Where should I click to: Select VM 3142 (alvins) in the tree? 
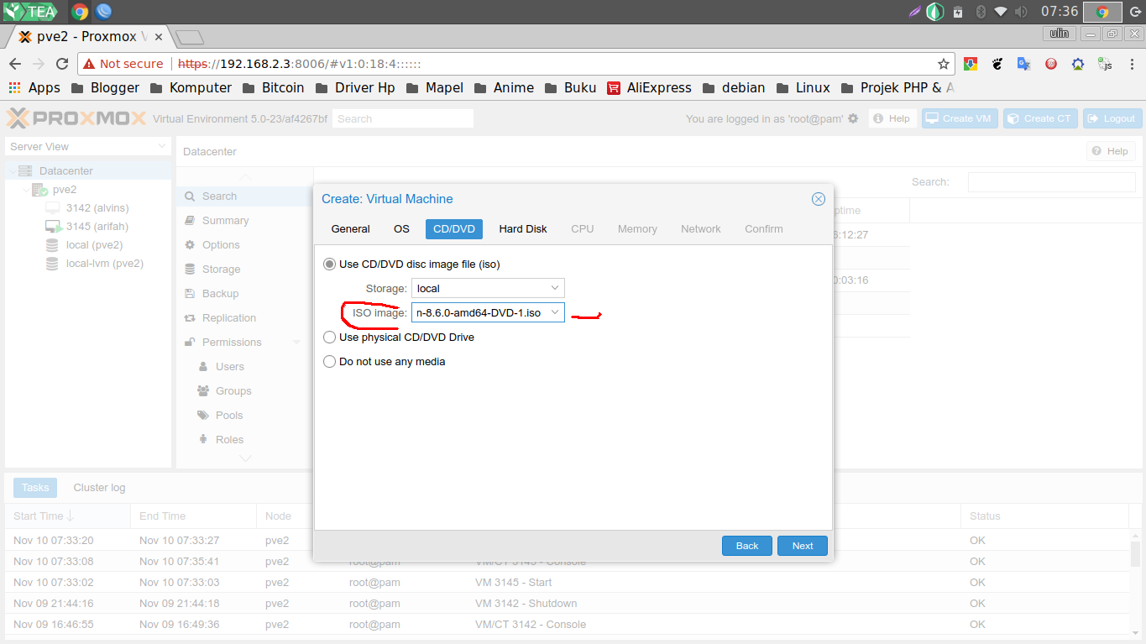click(x=97, y=208)
